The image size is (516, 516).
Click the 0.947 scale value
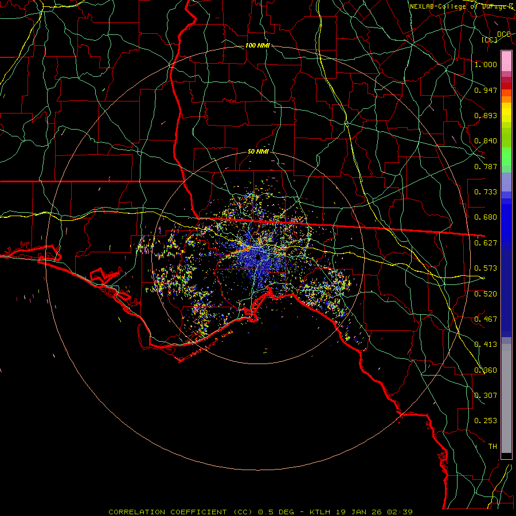(486, 90)
